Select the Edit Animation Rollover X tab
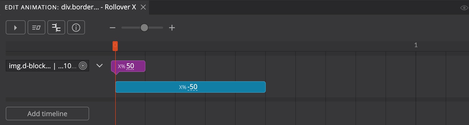The image size is (469, 125). tap(70, 7)
